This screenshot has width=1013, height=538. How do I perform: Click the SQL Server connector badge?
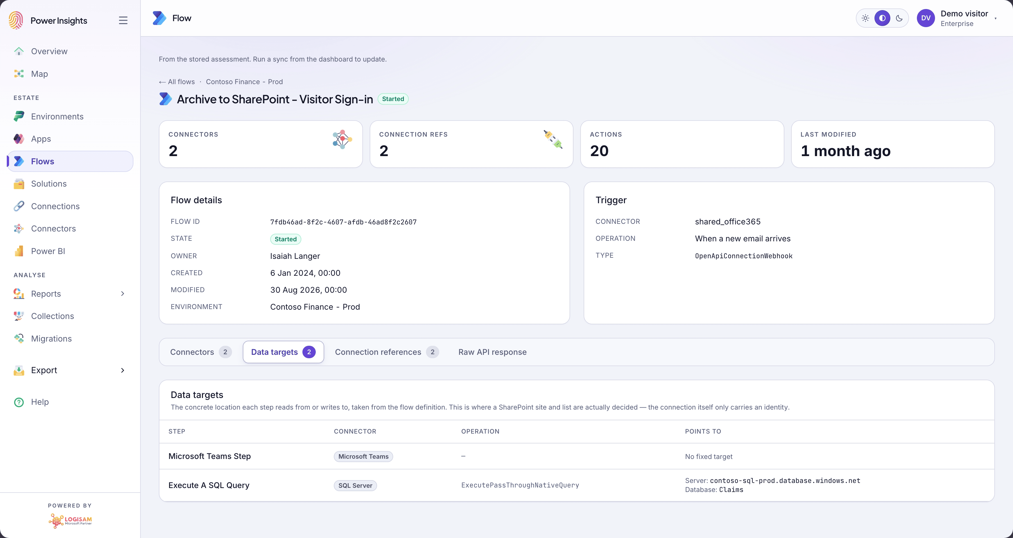(x=355, y=485)
